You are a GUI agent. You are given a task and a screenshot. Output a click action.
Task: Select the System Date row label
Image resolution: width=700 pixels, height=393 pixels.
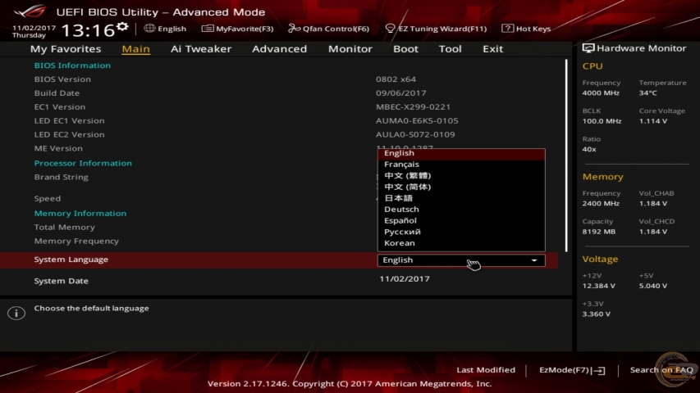[62, 281]
